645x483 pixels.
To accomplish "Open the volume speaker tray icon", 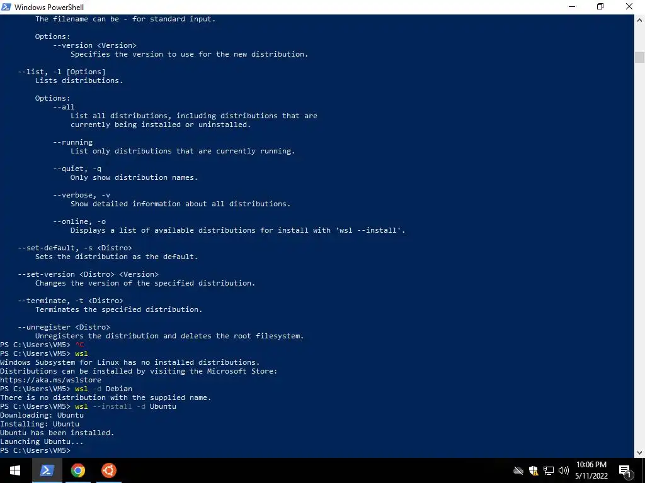I will [564, 470].
